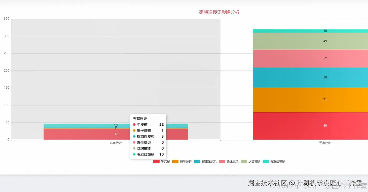Viewport: 368px width, 192px height.
Task: Click the red bar segment labeled 80
Action: (310, 126)
